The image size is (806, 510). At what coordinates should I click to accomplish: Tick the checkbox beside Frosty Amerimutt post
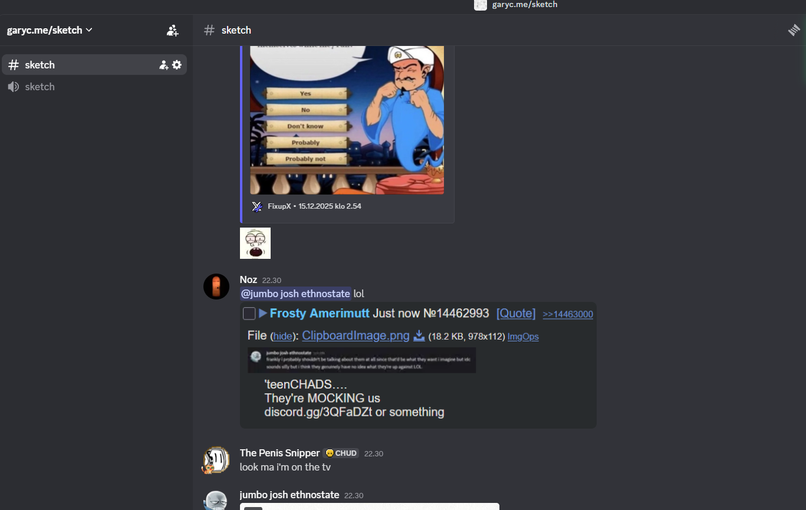tap(249, 314)
